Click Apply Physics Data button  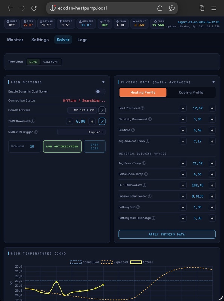click(x=167, y=234)
